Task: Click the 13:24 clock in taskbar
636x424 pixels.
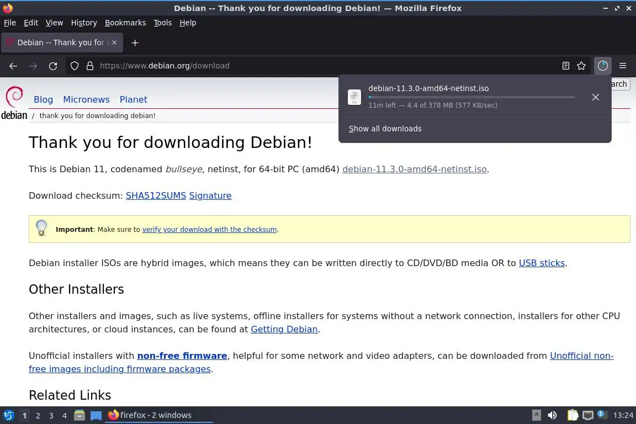Action: 623,415
